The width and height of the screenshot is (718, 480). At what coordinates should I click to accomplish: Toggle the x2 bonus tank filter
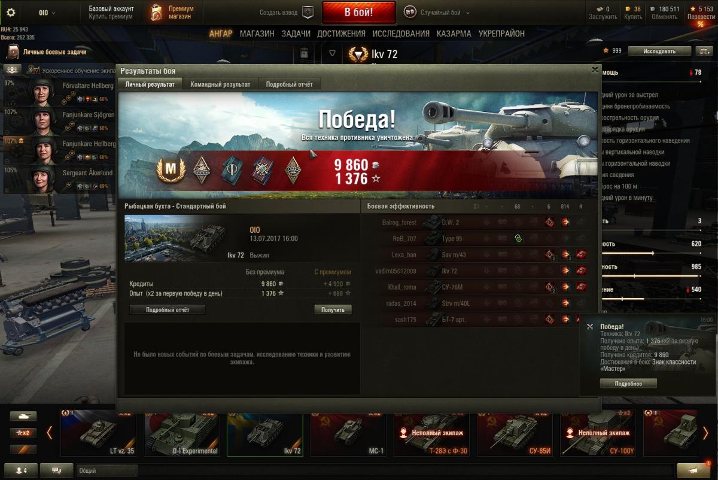23,433
